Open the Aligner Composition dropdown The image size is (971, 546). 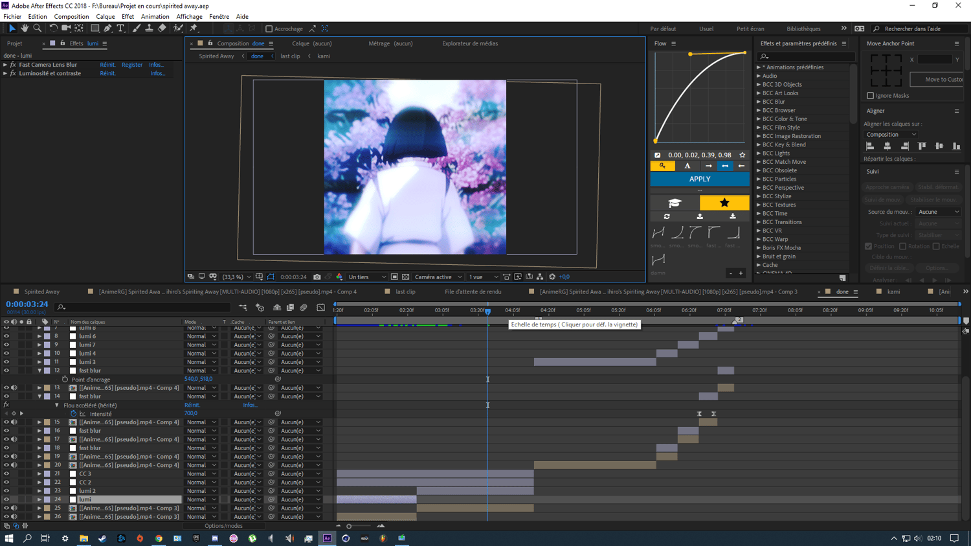click(891, 135)
